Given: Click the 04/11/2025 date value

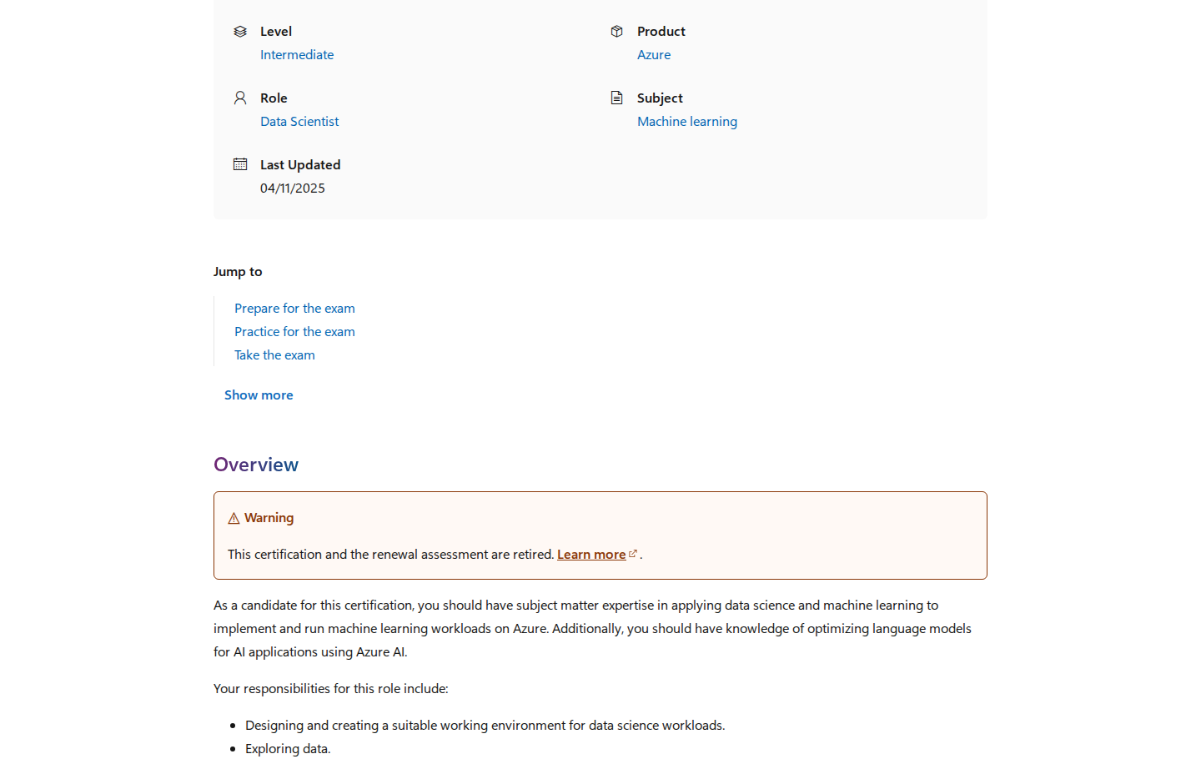Looking at the screenshot, I should 293,188.
